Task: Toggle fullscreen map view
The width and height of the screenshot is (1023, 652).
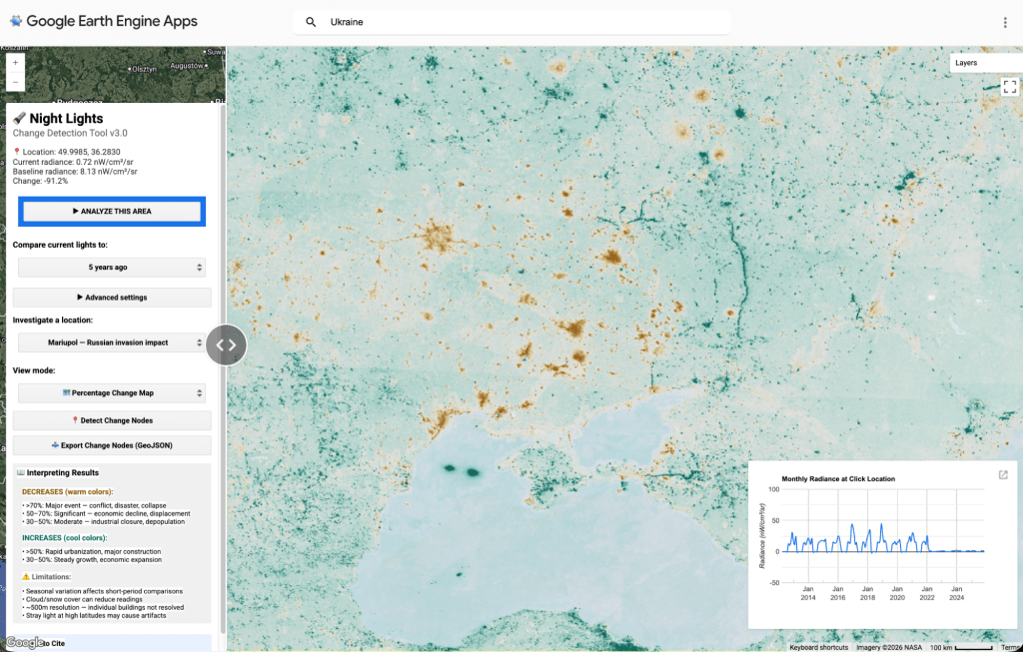Action: tap(1009, 87)
